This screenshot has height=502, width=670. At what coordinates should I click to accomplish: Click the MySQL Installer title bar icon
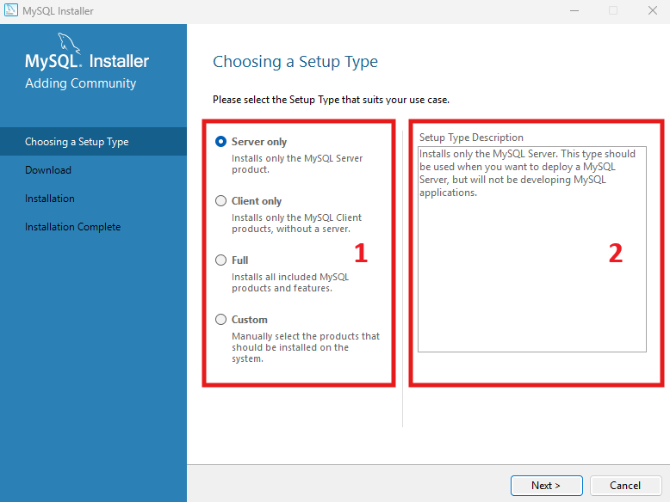(11, 10)
